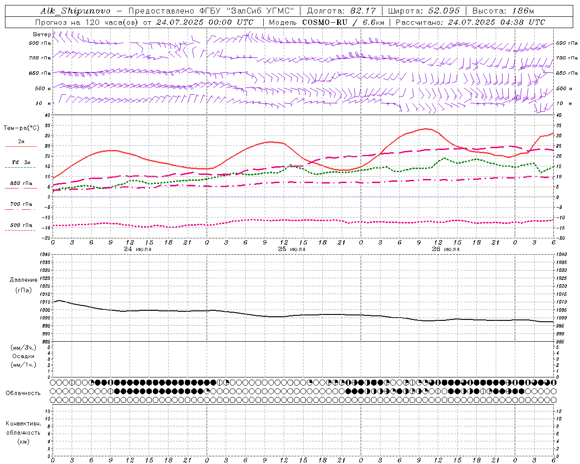Click the "Облачность" cloud cover label
580x464 pixels.
pos(23,393)
